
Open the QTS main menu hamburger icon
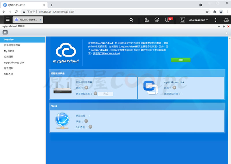(8, 19)
